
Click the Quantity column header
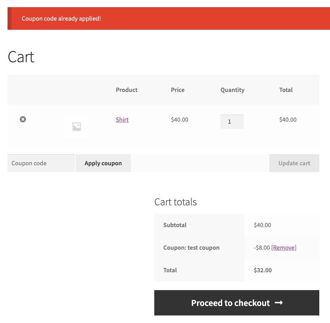232,90
